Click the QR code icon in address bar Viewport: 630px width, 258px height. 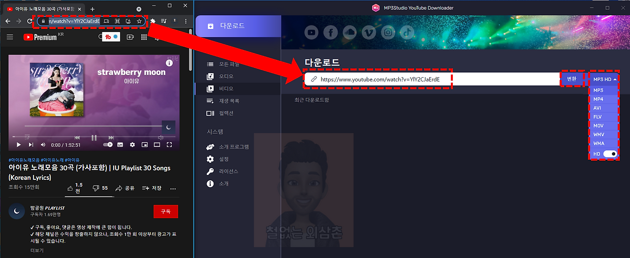pos(118,21)
